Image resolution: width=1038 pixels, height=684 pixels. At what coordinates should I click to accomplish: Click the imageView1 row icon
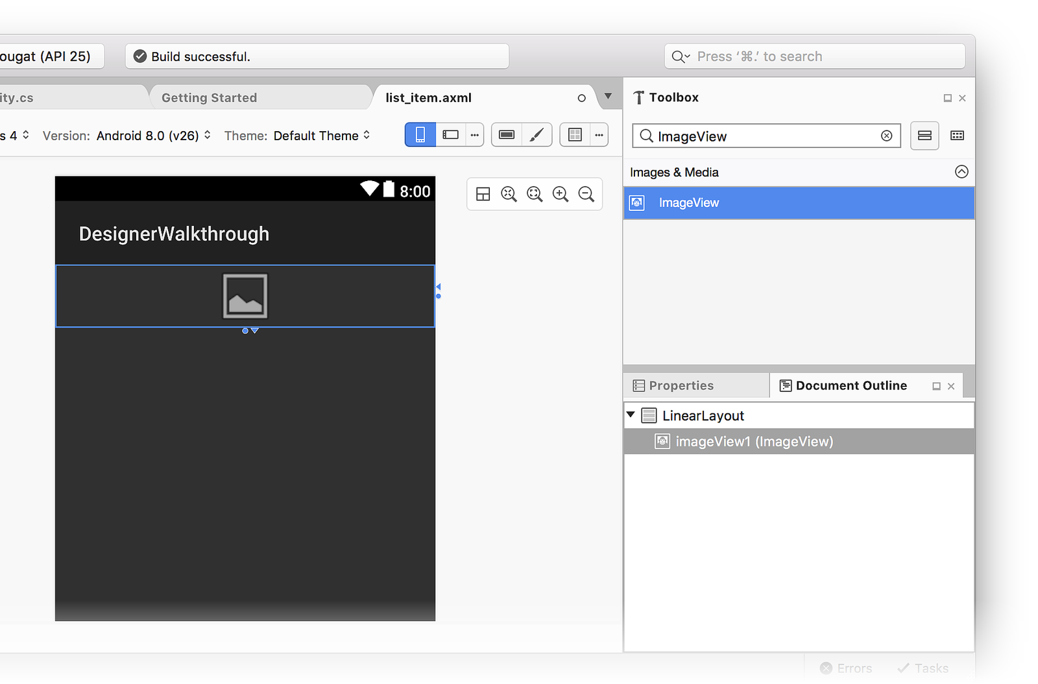point(662,441)
